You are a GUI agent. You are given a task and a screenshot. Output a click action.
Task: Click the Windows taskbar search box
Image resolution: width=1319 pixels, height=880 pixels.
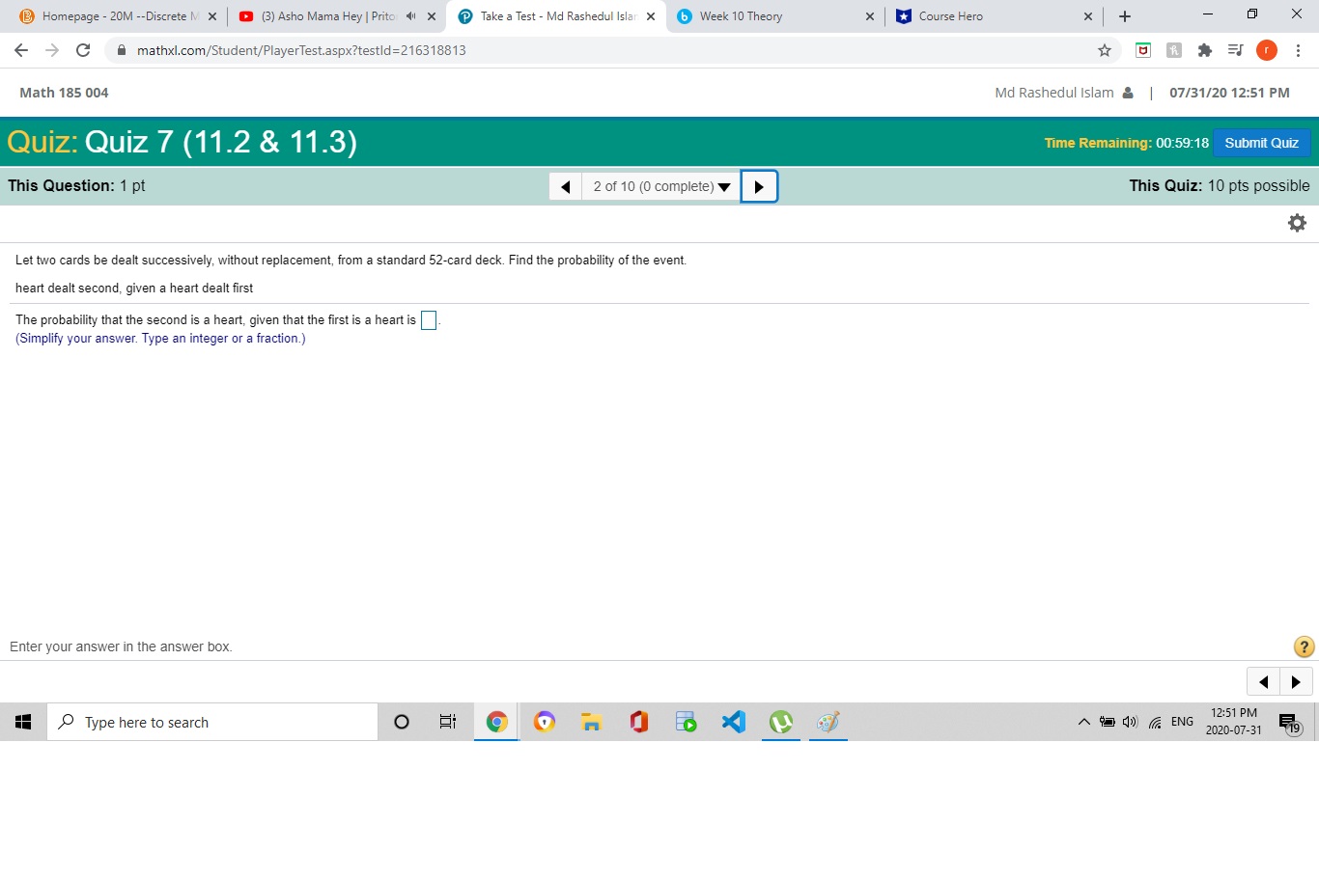click(x=212, y=722)
